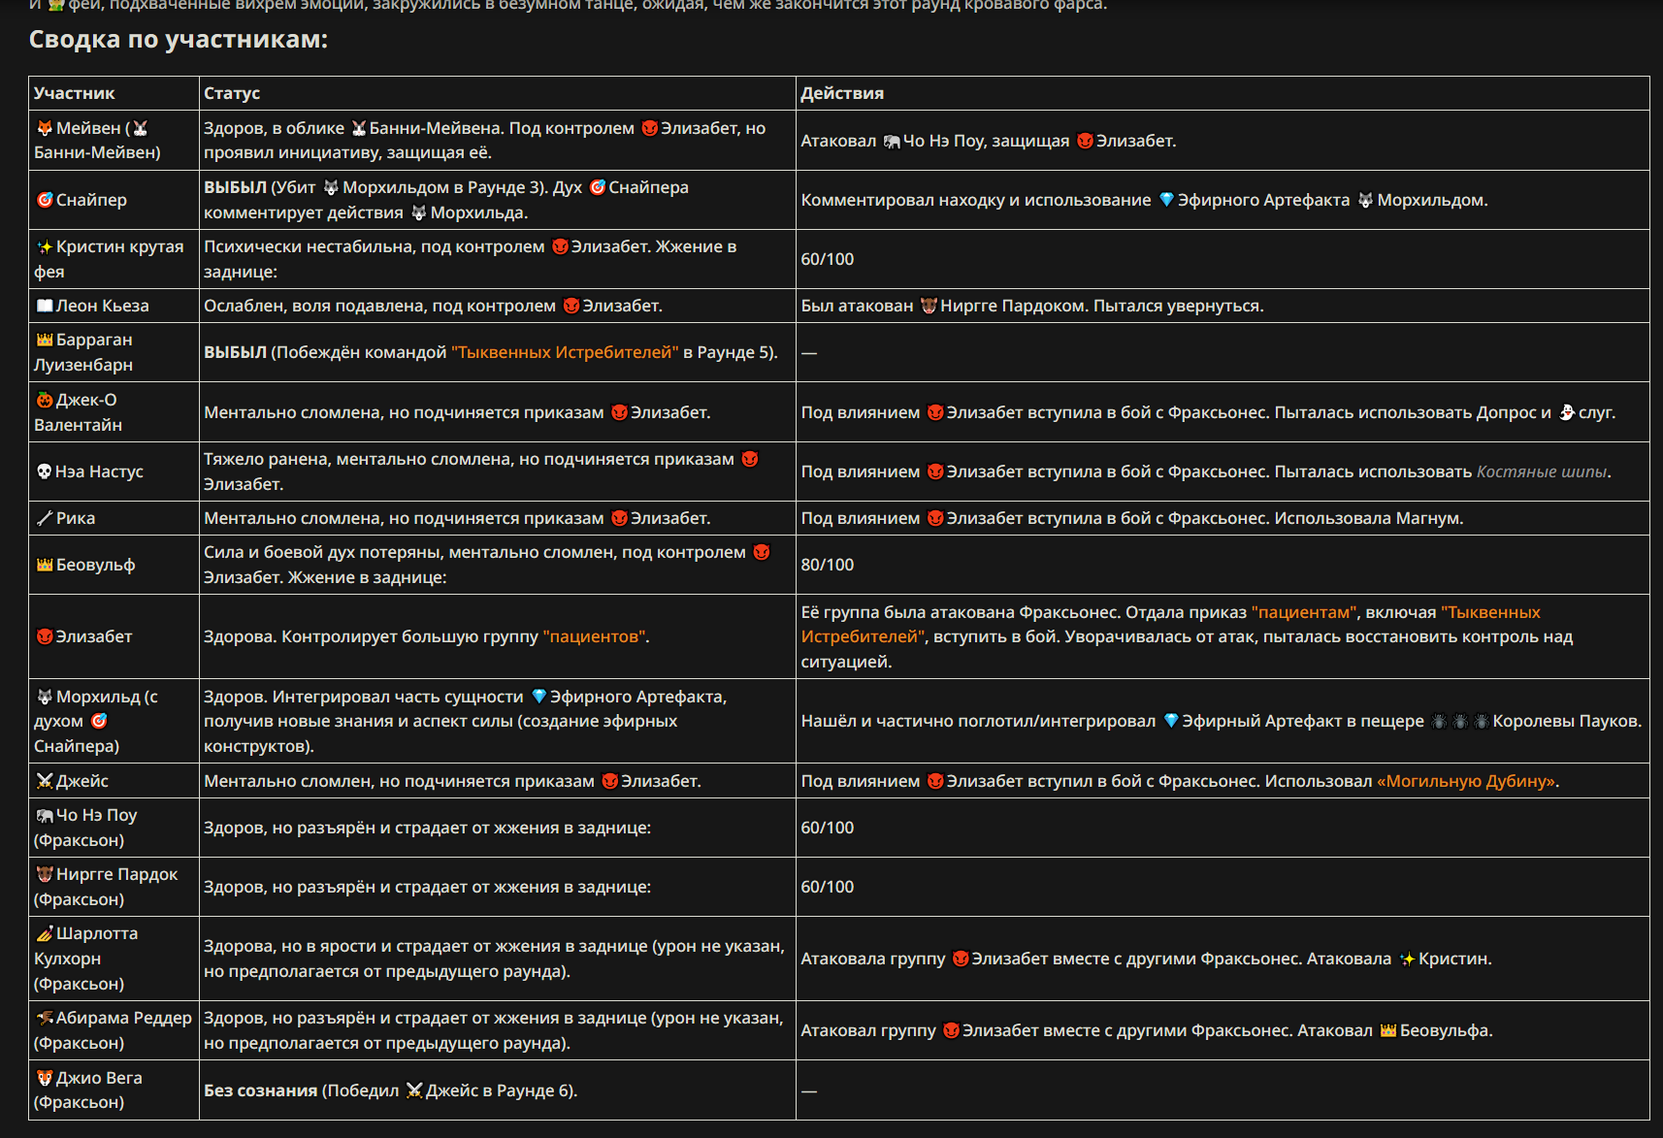
Task: Click the spider emojis before Королевы Пауков
Action: (1460, 721)
